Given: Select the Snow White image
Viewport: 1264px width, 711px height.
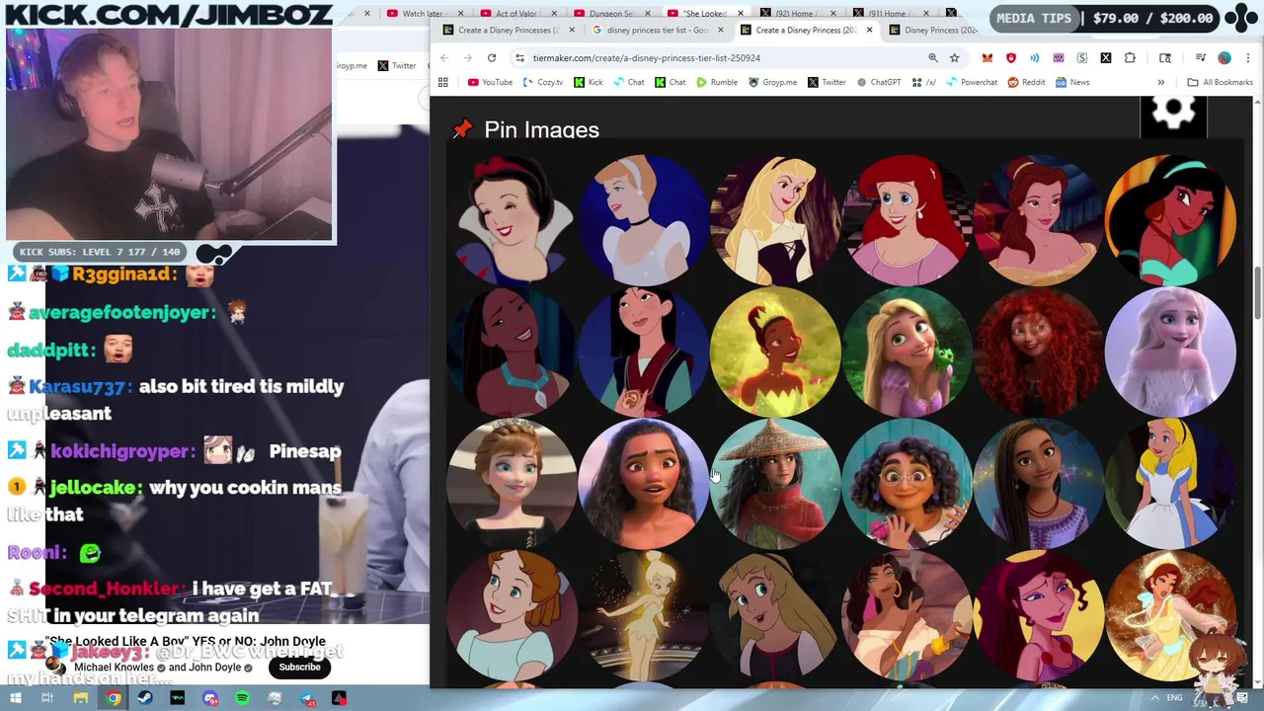Looking at the screenshot, I should click(512, 219).
